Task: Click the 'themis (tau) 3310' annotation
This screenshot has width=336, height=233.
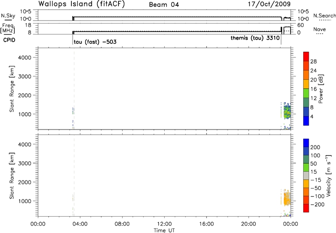Action: (255, 38)
